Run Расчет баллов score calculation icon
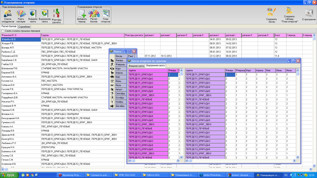Screen dimensions: 317x178 tap(94, 16)
